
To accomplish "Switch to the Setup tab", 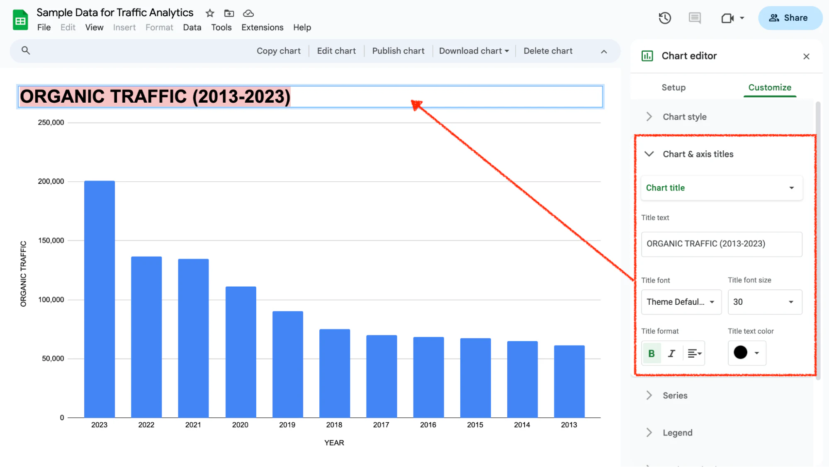I will pos(673,87).
